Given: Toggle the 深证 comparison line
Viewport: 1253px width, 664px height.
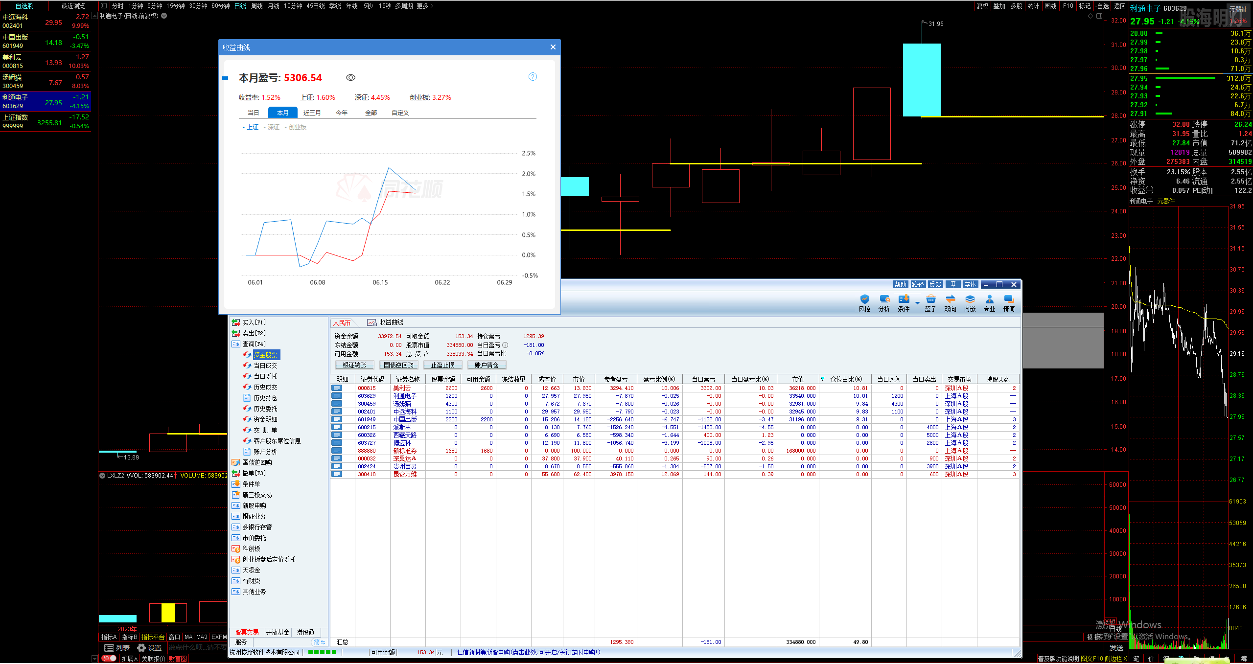Looking at the screenshot, I should point(272,127).
